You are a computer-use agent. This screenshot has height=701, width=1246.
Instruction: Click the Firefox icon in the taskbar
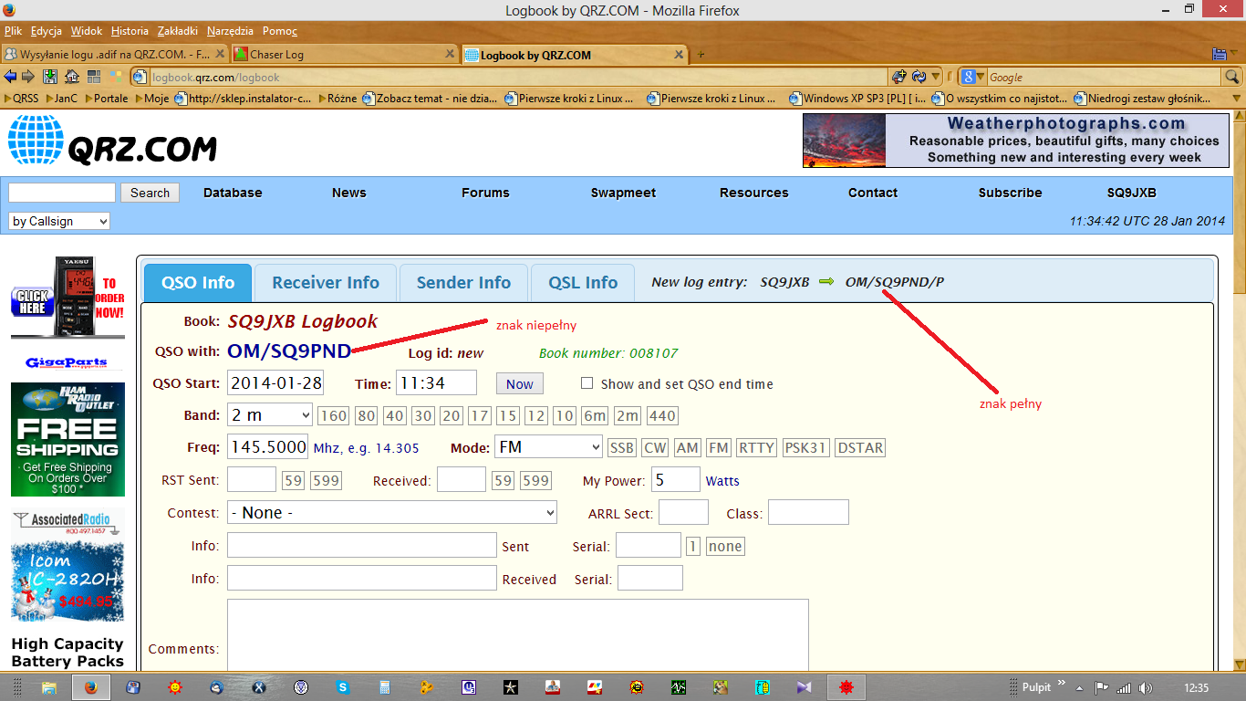coord(91,687)
